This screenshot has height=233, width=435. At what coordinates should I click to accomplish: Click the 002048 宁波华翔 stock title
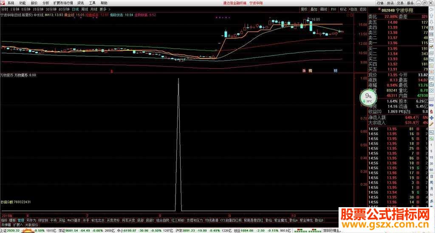pyautogui.click(x=397, y=11)
